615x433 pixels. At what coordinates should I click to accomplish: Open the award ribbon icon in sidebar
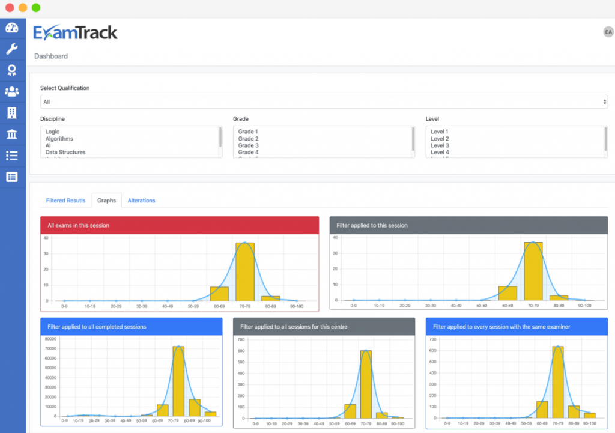click(x=12, y=70)
